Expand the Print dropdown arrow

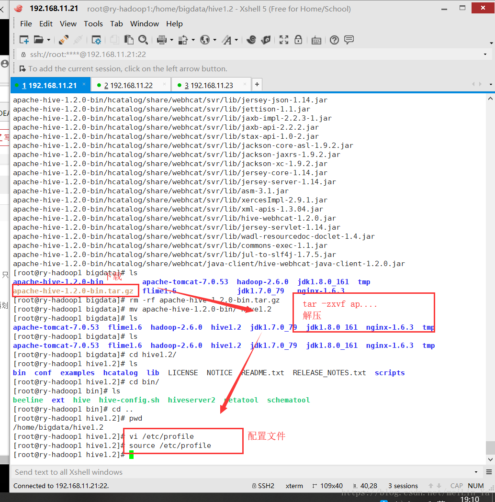[x=171, y=40]
